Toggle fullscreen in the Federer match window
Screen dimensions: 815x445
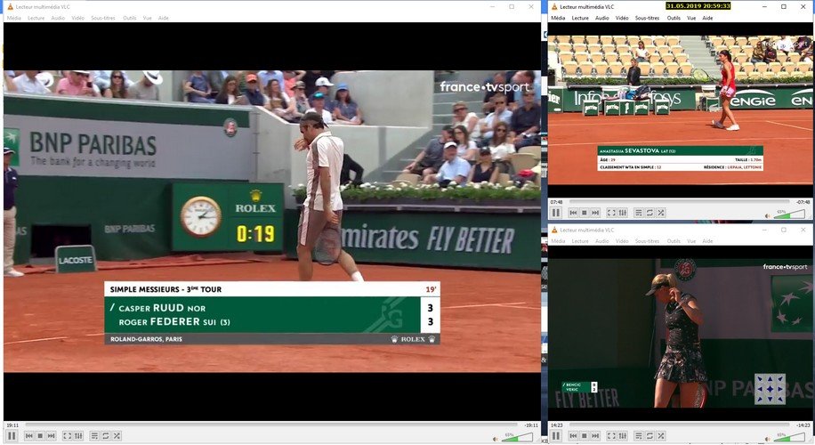[67, 435]
